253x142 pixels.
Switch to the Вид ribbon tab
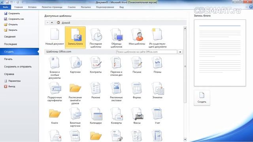click(121, 7)
